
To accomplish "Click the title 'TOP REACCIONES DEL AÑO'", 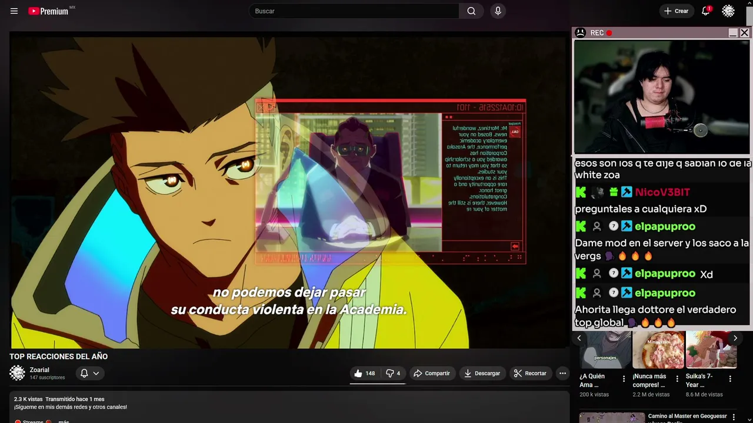I will coord(59,357).
